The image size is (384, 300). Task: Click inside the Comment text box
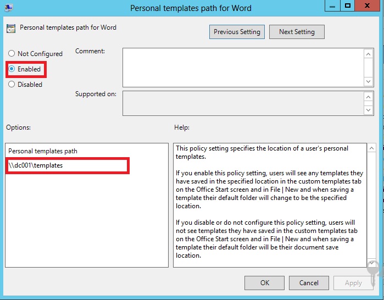pos(243,68)
